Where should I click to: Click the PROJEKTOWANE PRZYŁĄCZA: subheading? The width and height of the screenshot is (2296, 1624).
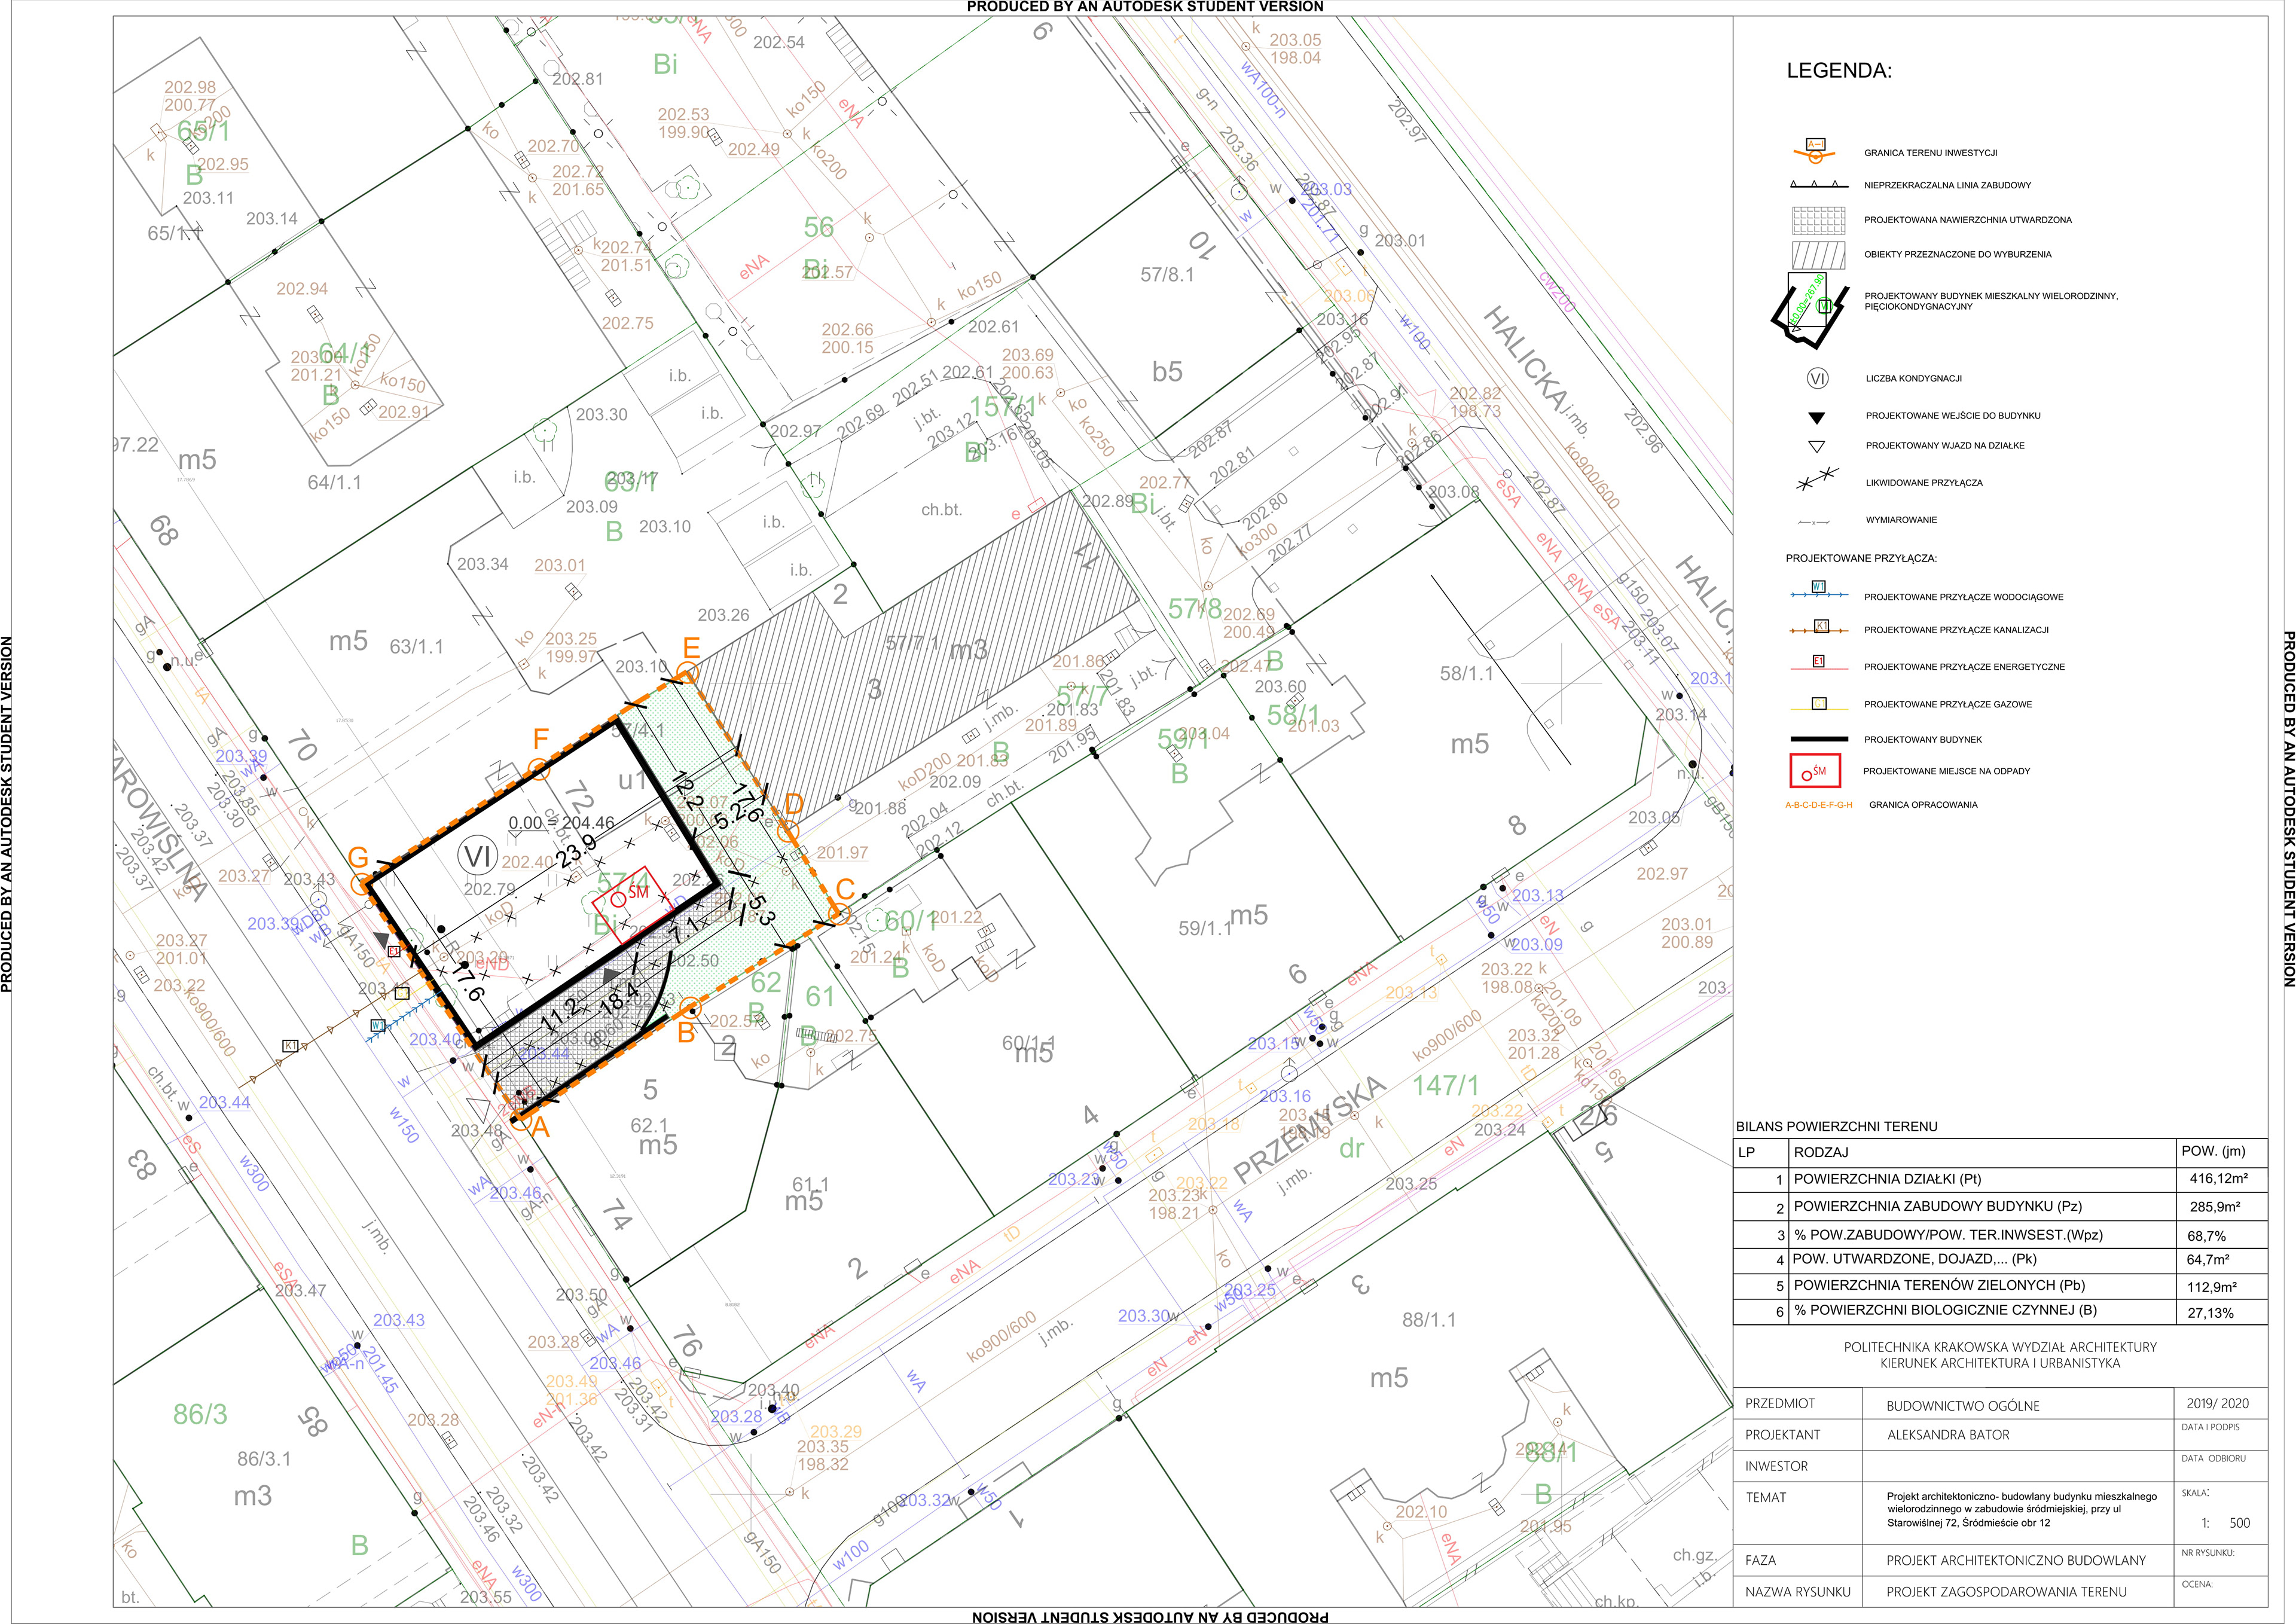1861,558
